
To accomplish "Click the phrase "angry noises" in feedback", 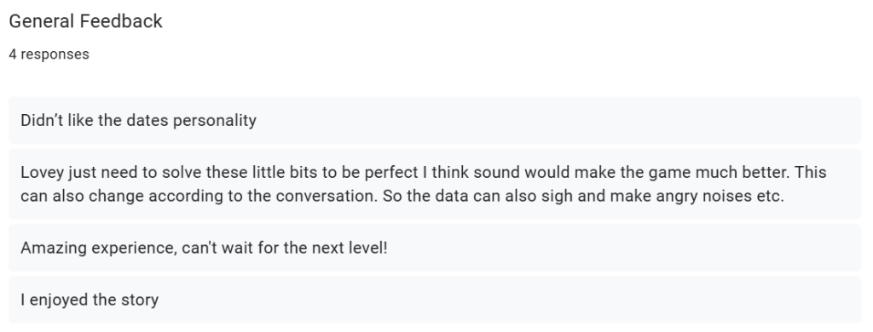I will click(x=704, y=197).
